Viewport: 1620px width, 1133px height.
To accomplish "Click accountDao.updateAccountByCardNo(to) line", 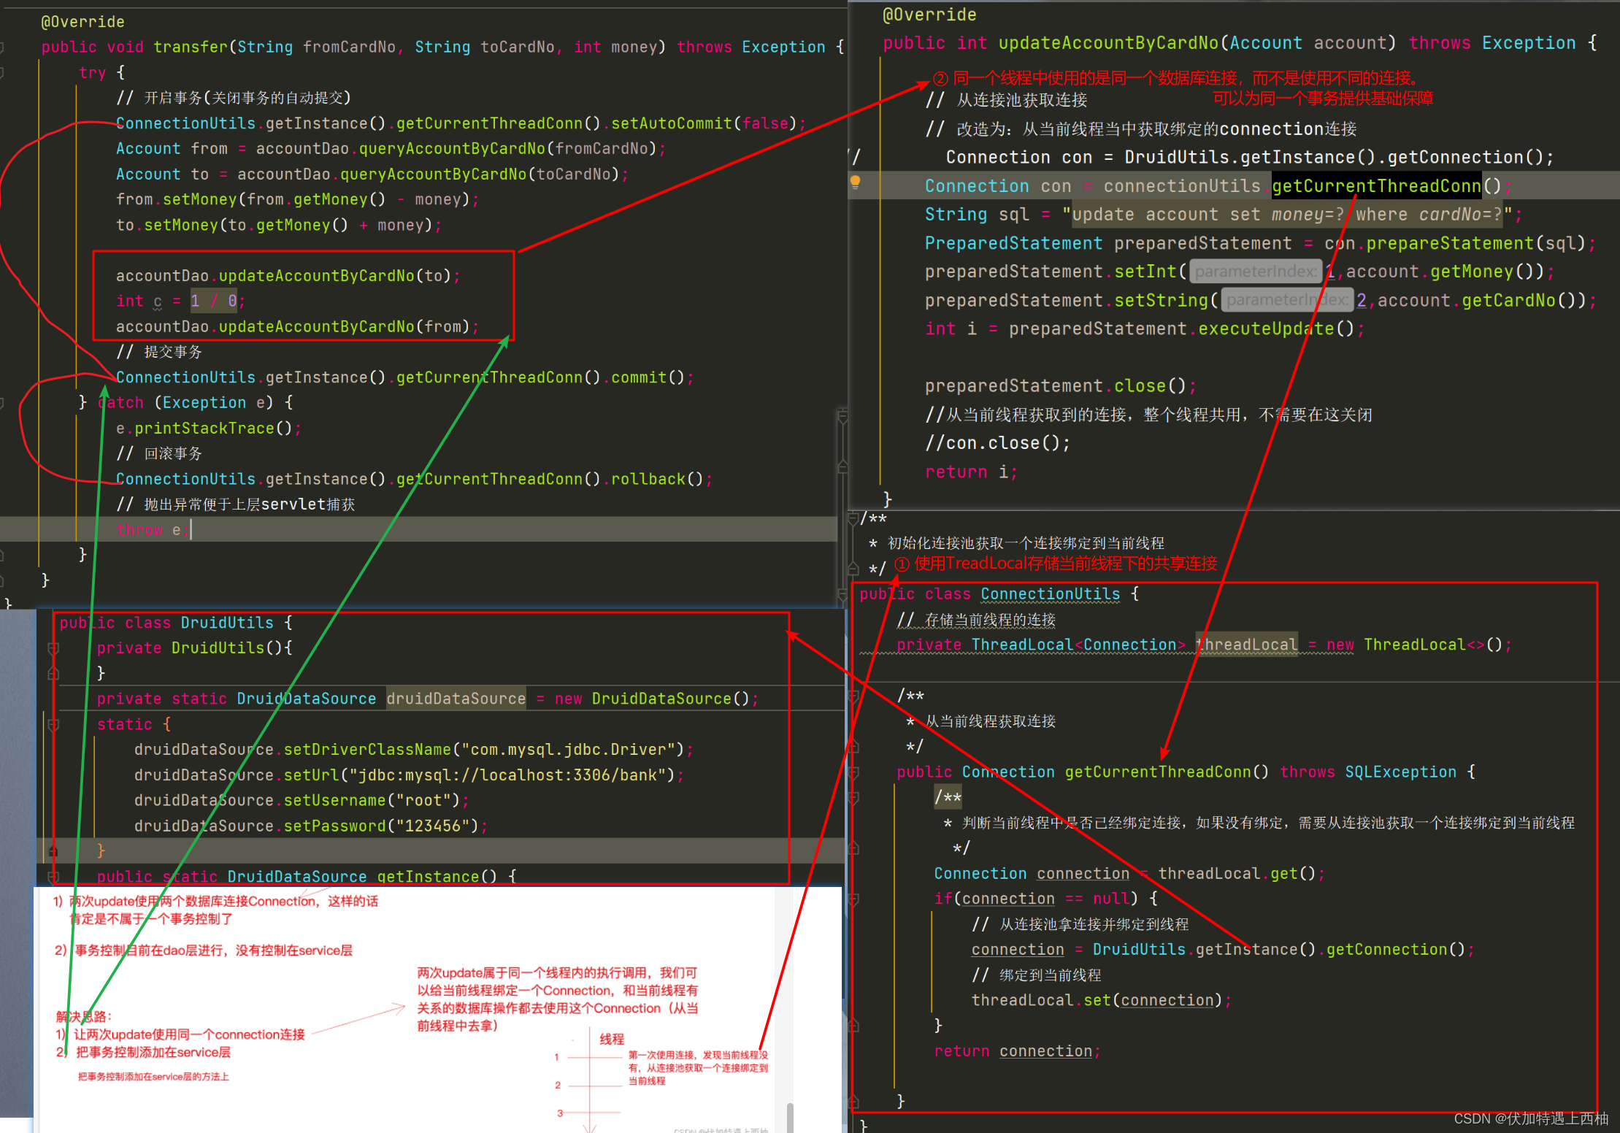I will click(288, 276).
